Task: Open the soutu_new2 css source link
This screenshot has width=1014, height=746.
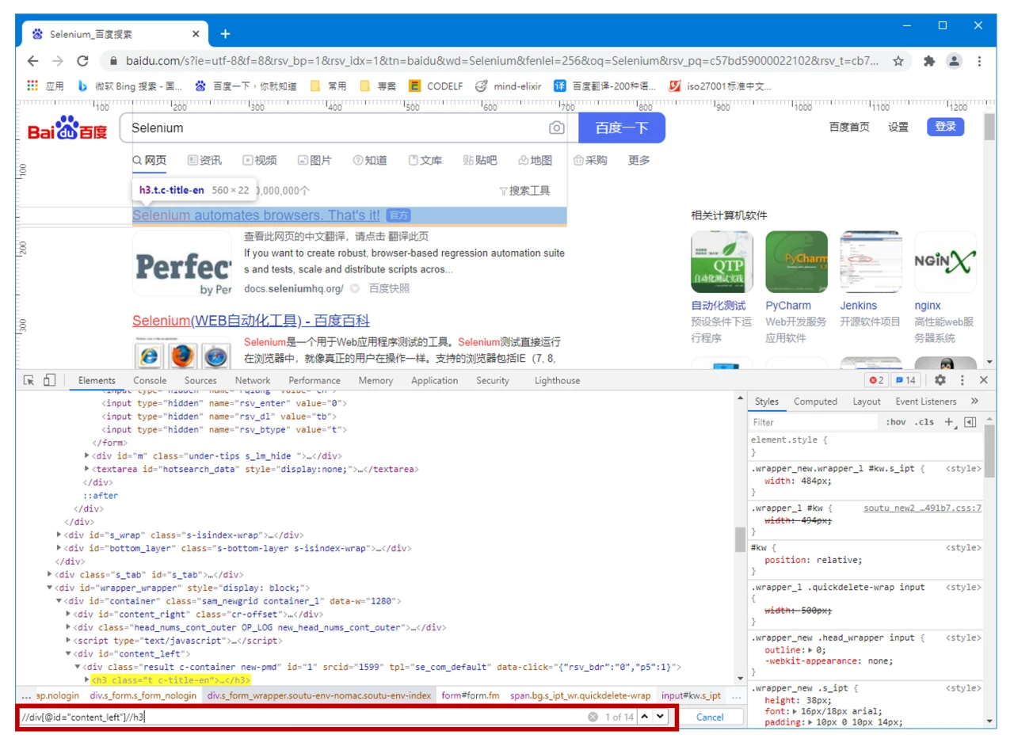Action: coord(922,508)
